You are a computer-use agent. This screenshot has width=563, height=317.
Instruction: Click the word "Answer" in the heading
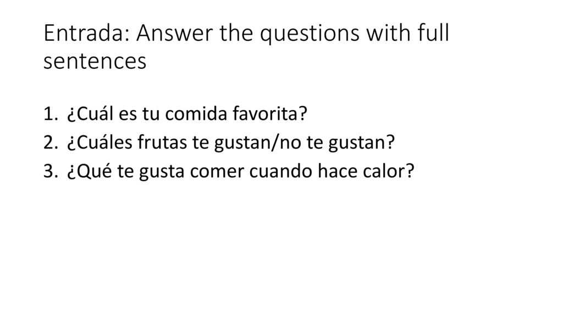pos(174,33)
